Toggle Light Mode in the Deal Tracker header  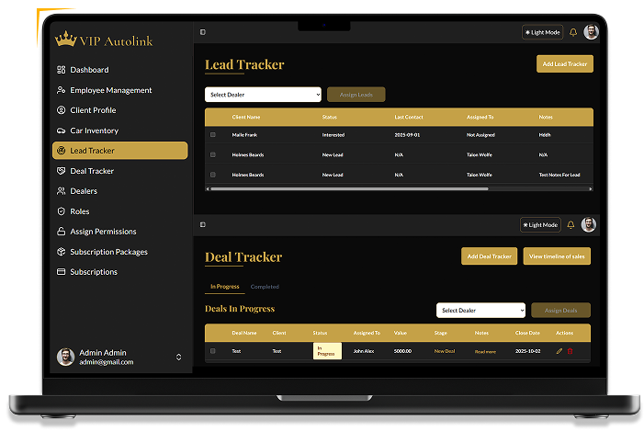point(542,224)
